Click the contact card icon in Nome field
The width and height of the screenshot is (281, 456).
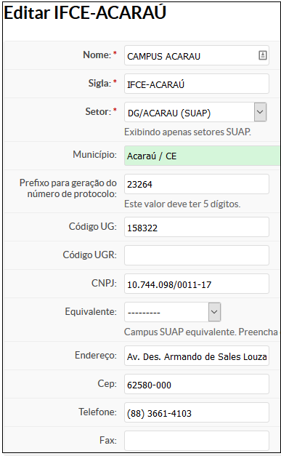[x=262, y=55]
